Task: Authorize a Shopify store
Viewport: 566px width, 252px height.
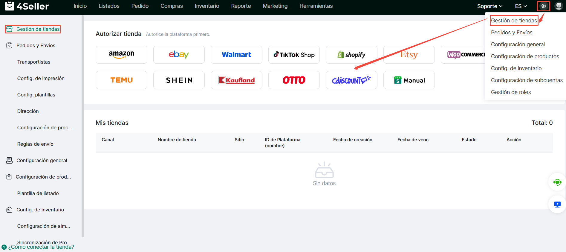Action: coord(351,55)
